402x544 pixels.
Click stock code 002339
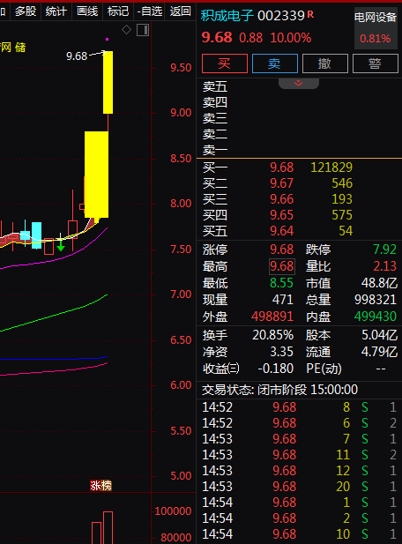(x=281, y=16)
